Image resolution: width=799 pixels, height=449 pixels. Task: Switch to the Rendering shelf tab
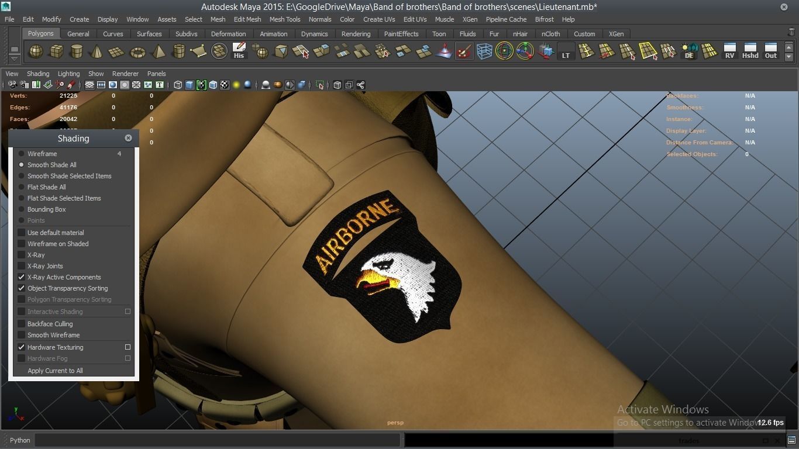tap(356, 34)
